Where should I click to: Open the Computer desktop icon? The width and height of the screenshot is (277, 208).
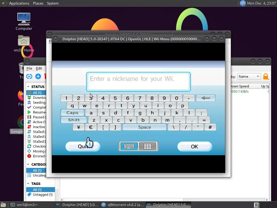[24, 22]
